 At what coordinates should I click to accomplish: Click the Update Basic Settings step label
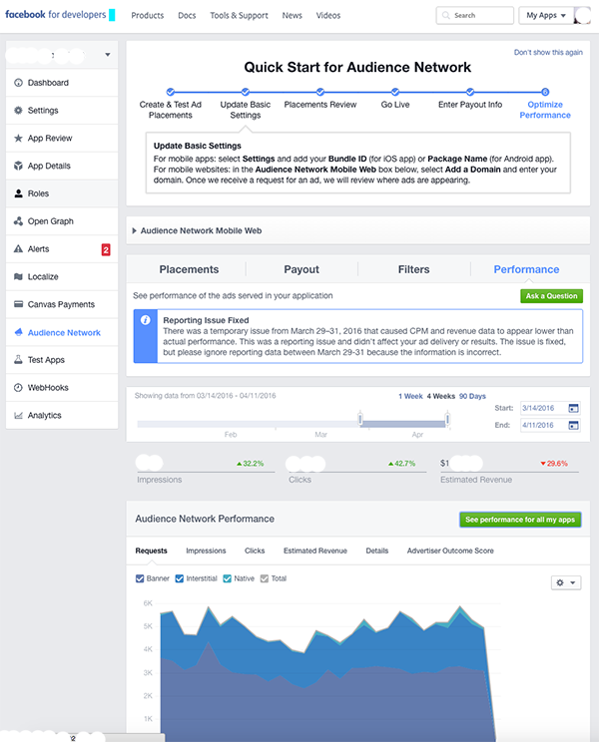coord(246,110)
